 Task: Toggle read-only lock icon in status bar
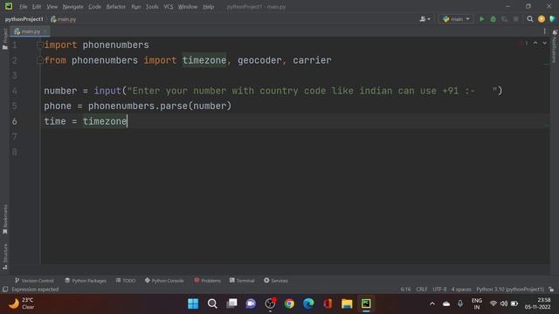[551, 290]
